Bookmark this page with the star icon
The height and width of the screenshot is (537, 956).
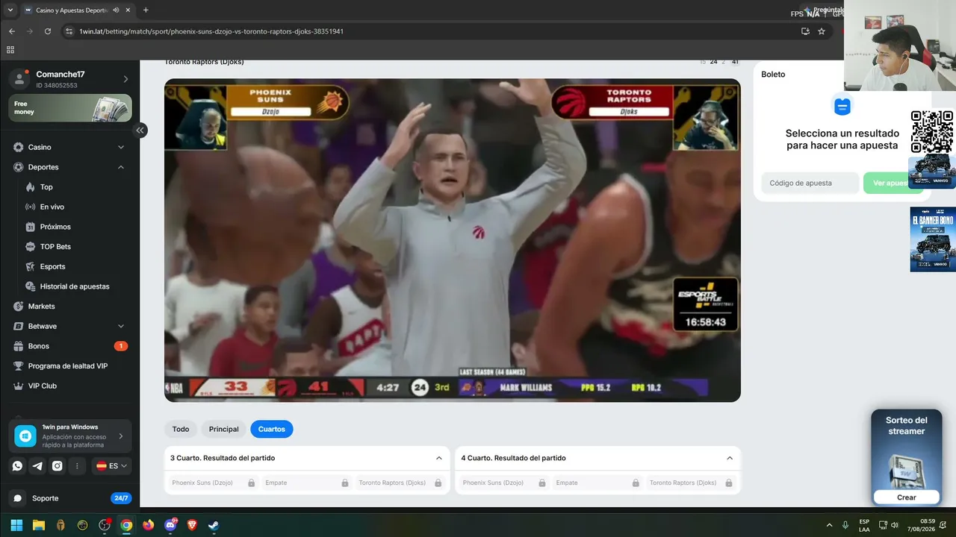(x=822, y=31)
